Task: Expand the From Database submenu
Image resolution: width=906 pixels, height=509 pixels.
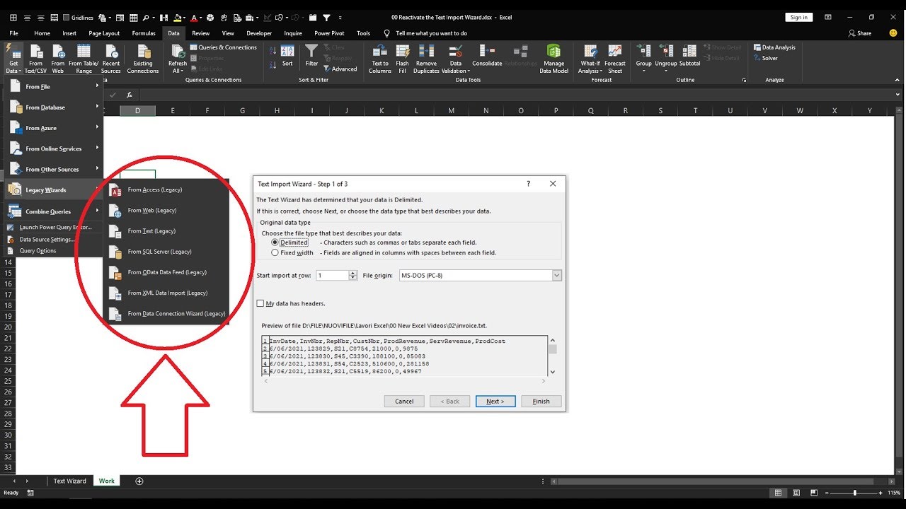Action: [x=55, y=107]
